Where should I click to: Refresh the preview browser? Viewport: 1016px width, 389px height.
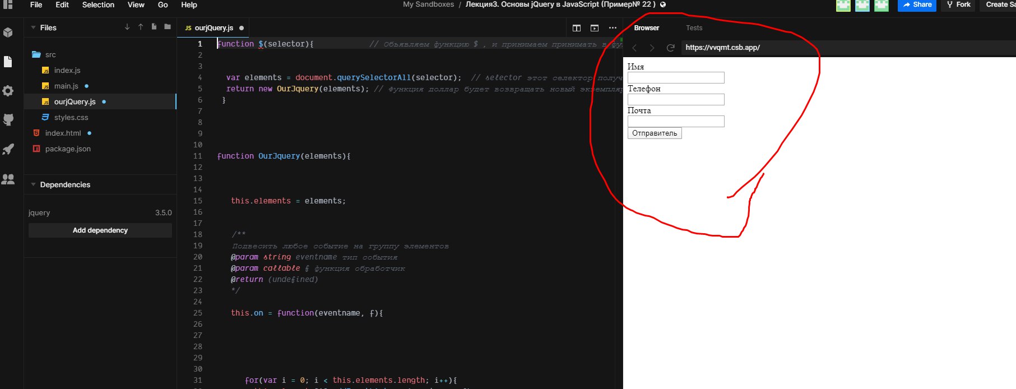(x=670, y=48)
